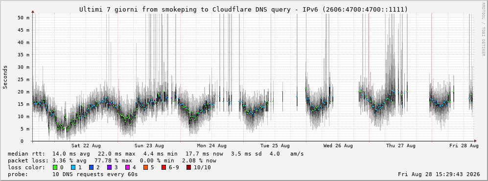The width and height of the screenshot is (488, 181).
Task: Click the '30 m' y-axis tick label
Action: 23,67
